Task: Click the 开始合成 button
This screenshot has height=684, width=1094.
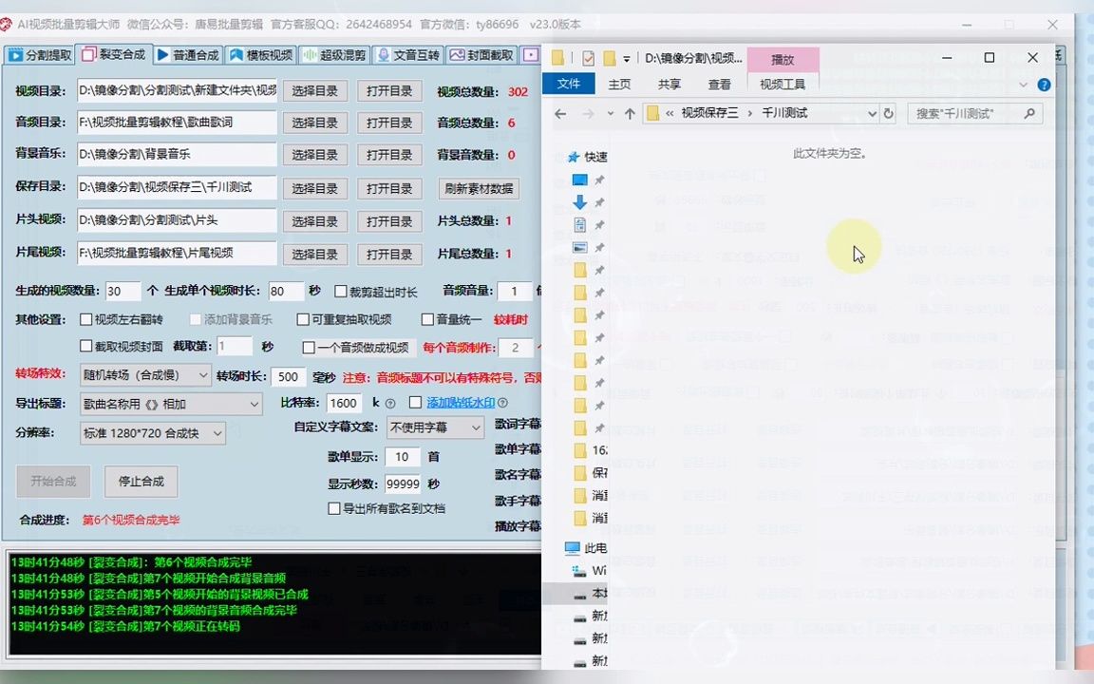Action: tap(53, 481)
